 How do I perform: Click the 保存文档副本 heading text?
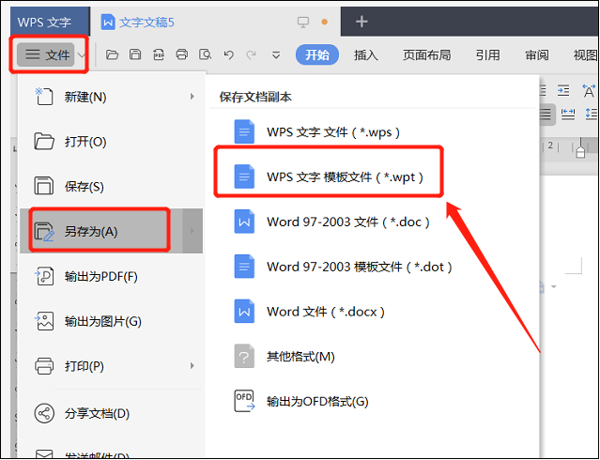coord(255,97)
